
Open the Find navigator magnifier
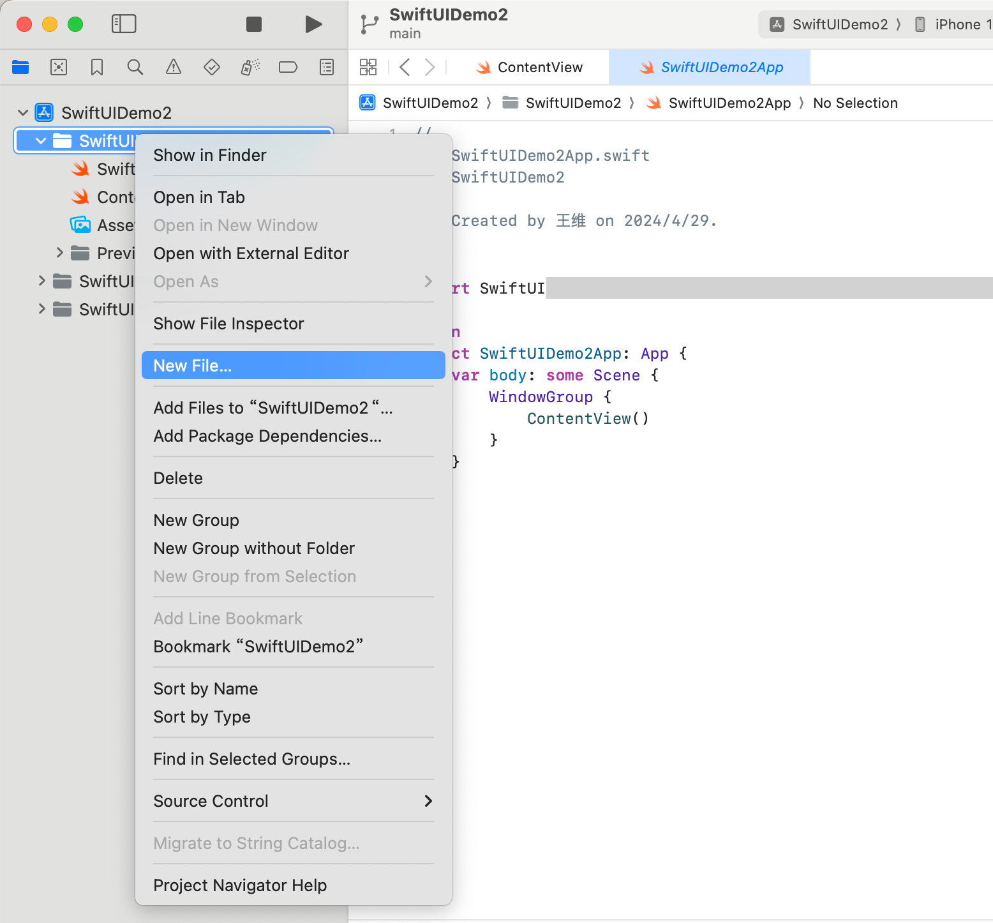coord(135,67)
